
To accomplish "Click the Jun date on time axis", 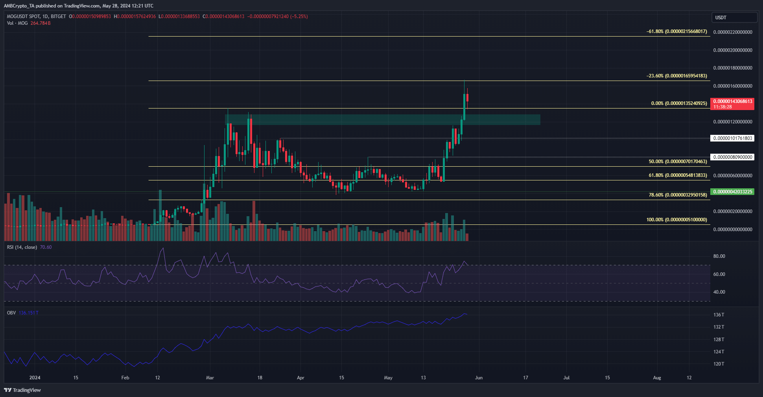I will [479, 378].
